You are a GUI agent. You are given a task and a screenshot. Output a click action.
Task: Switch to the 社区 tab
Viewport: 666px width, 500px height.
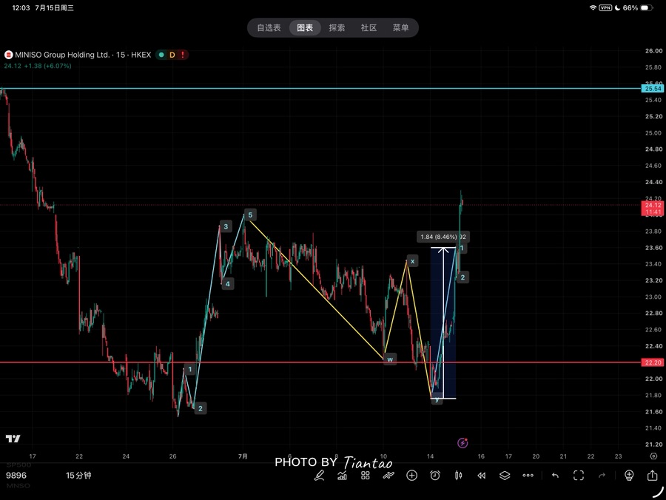click(x=369, y=28)
